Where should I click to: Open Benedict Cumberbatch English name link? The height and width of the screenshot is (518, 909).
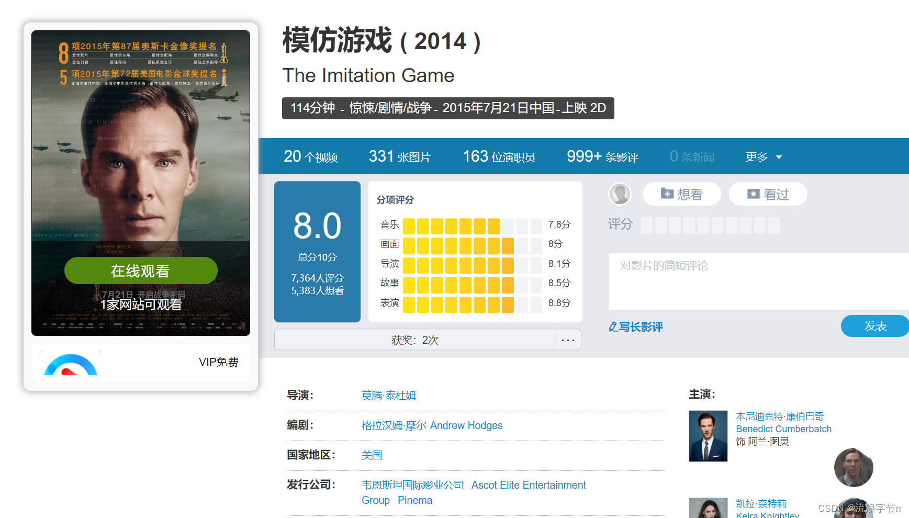783,429
